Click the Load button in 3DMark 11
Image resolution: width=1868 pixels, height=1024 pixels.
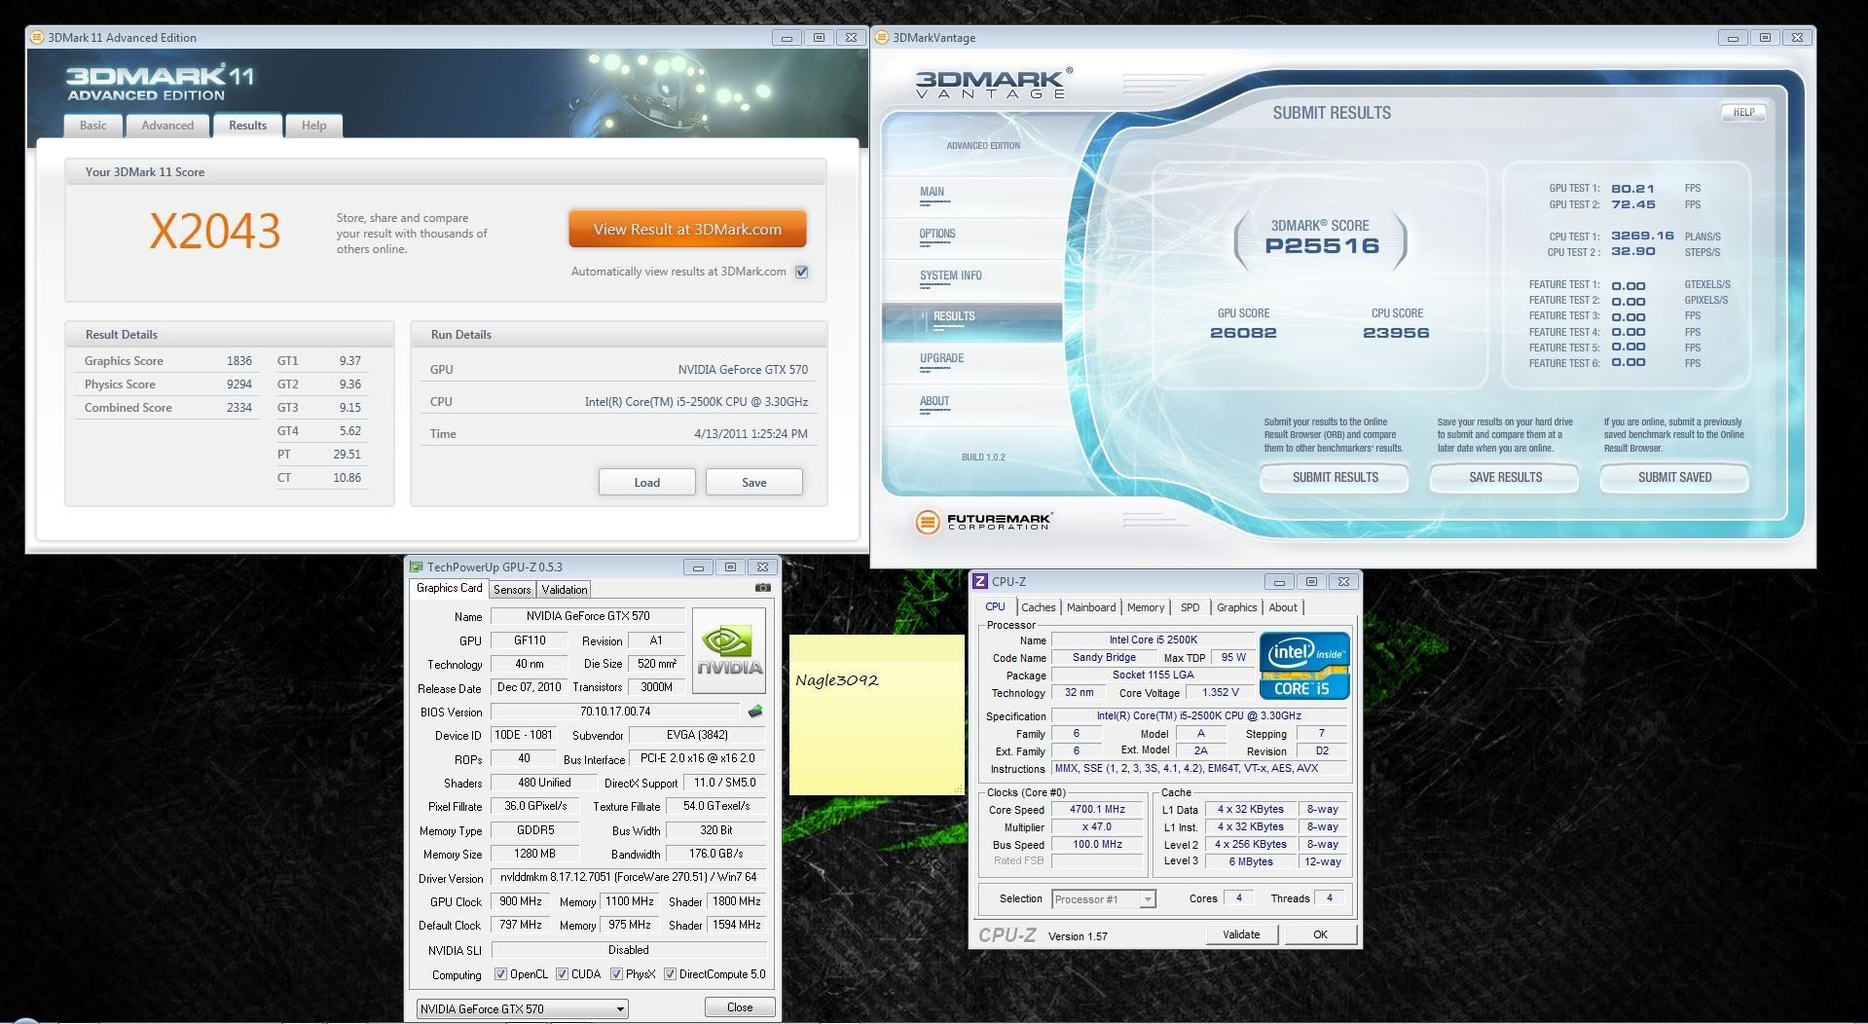coord(647,482)
